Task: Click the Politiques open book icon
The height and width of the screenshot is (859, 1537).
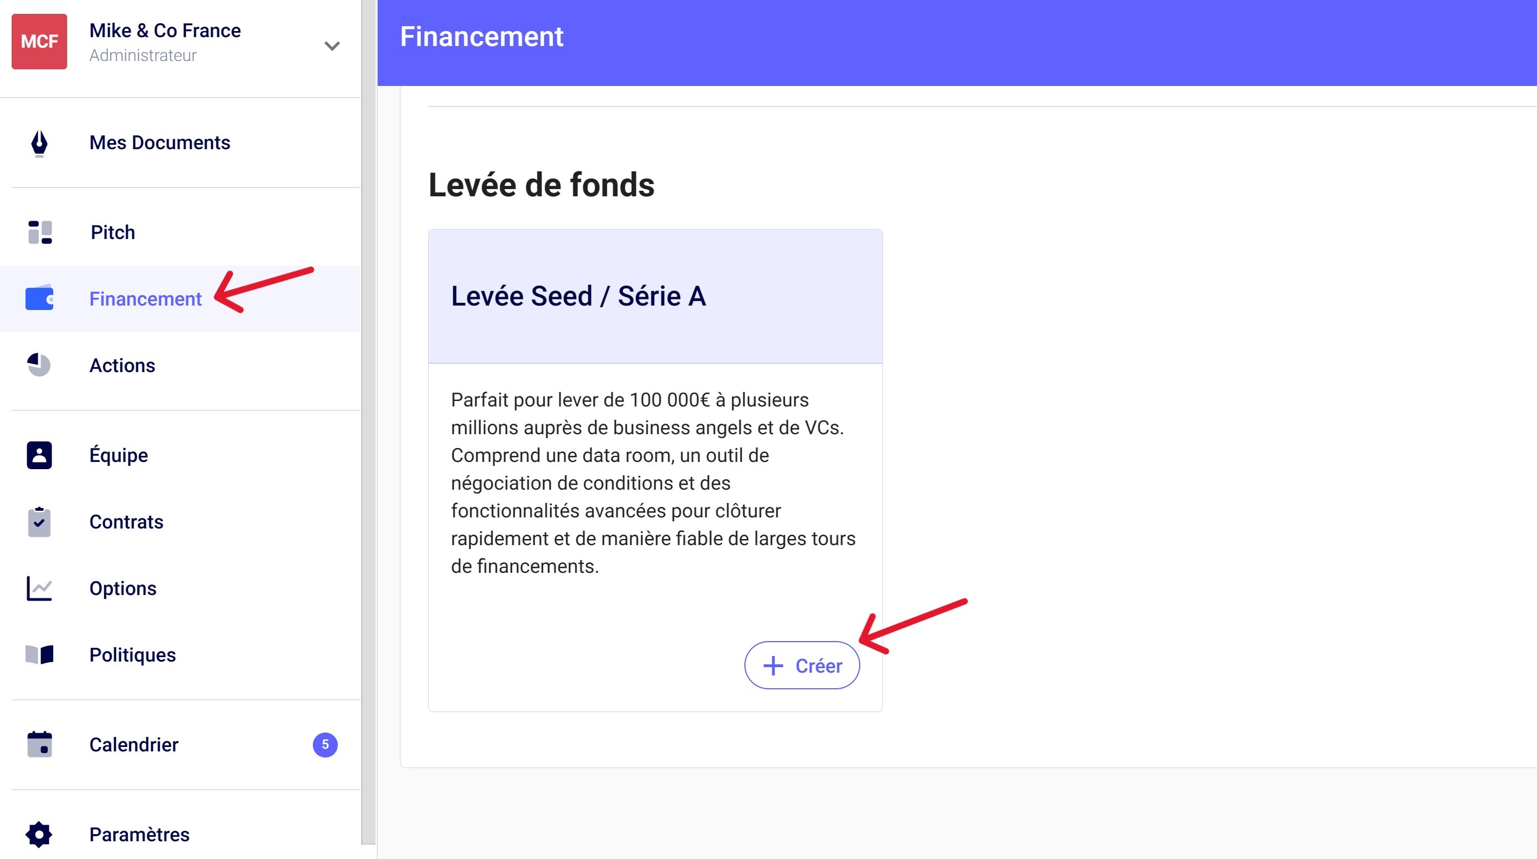Action: click(x=39, y=654)
